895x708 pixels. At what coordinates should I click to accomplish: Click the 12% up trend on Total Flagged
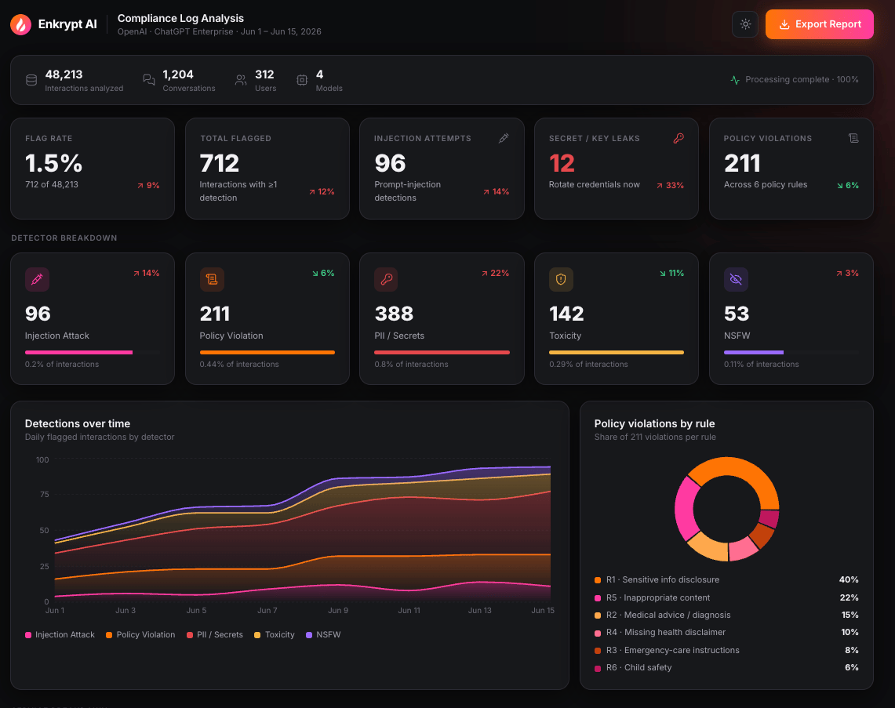[x=322, y=191]
